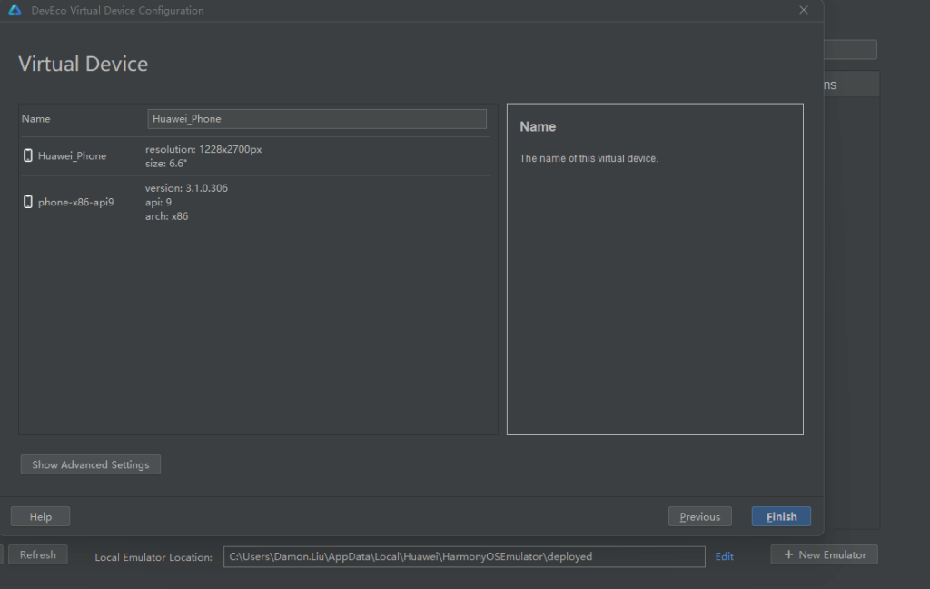Screen dimensions: 930x589
Task: Close the Virtual Device Configuration dialog
Action: 804,10
